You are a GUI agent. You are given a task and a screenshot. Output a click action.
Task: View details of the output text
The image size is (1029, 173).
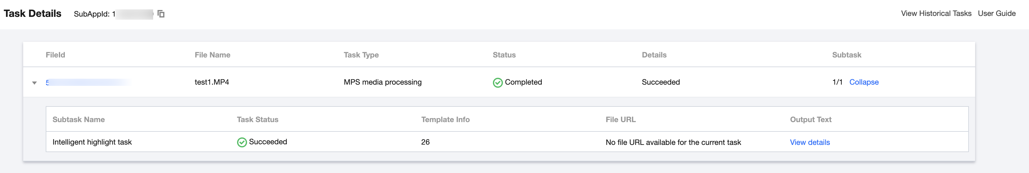click(810, 142)
